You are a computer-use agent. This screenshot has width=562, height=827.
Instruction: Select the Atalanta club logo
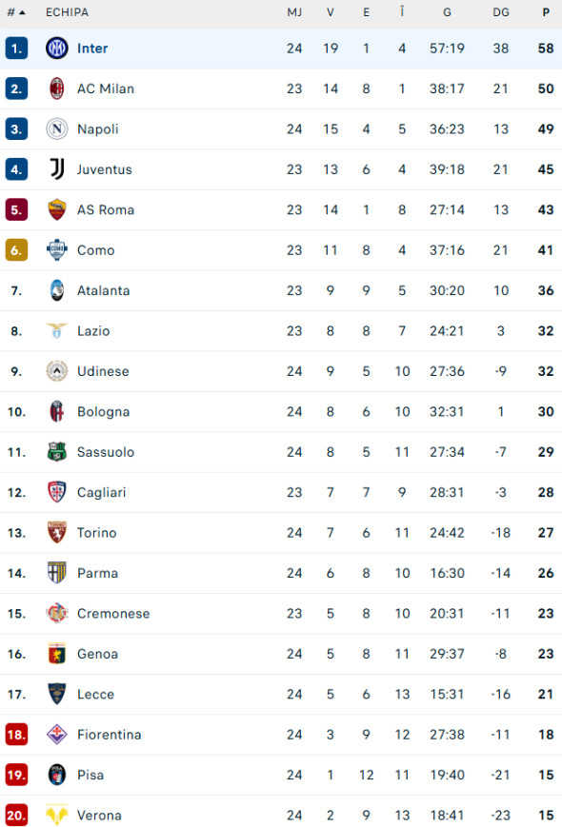56,290
